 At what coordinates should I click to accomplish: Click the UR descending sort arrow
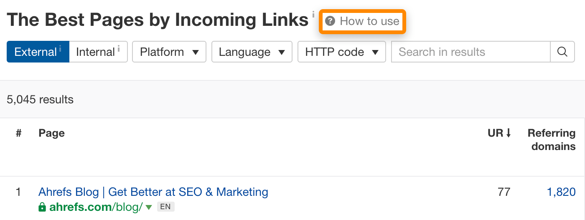[509, 133]
